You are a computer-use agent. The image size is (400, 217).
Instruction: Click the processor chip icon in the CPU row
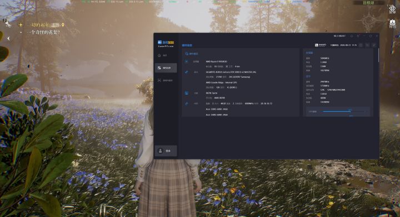[187, 61]
